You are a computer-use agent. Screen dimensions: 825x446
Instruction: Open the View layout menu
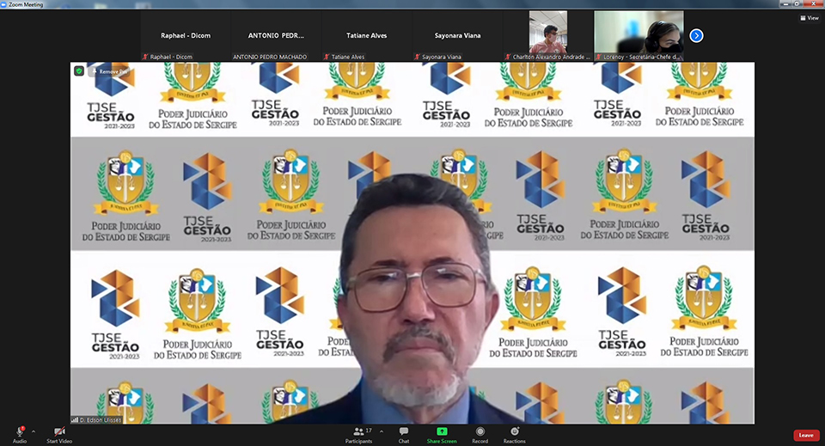tap(809, 17)
